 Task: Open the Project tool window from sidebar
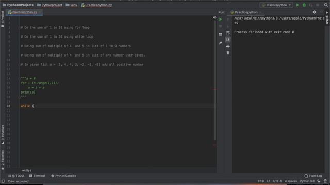(x=3, y=19)
